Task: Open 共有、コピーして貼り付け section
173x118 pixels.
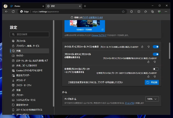Action: 29,65
